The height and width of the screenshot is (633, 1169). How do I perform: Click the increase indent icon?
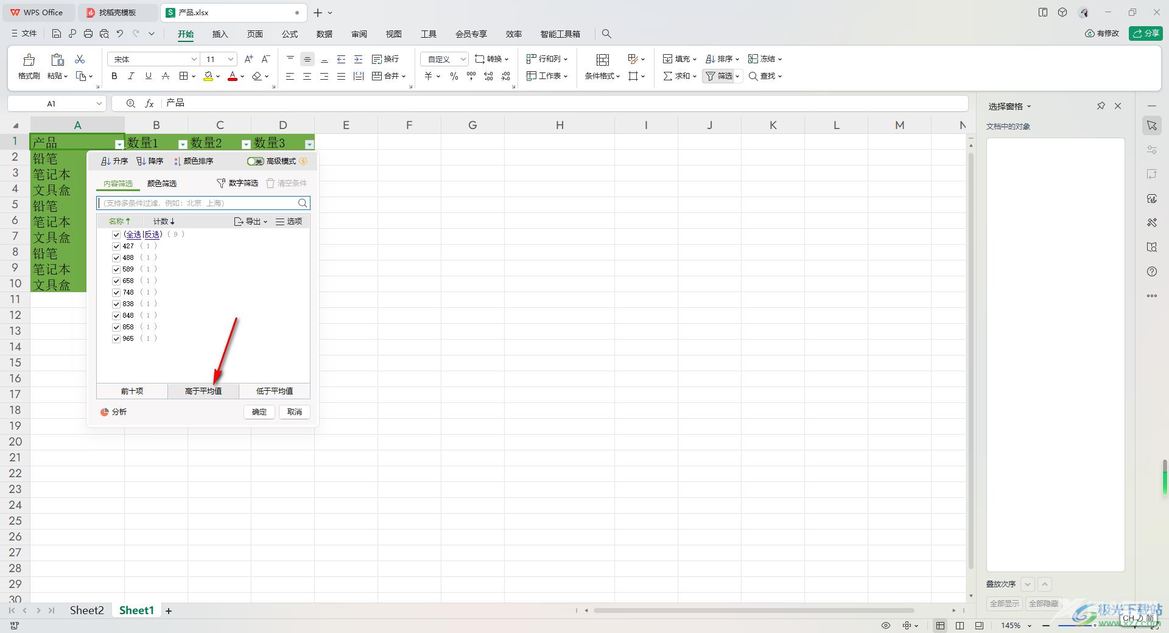tap(359, 59)
